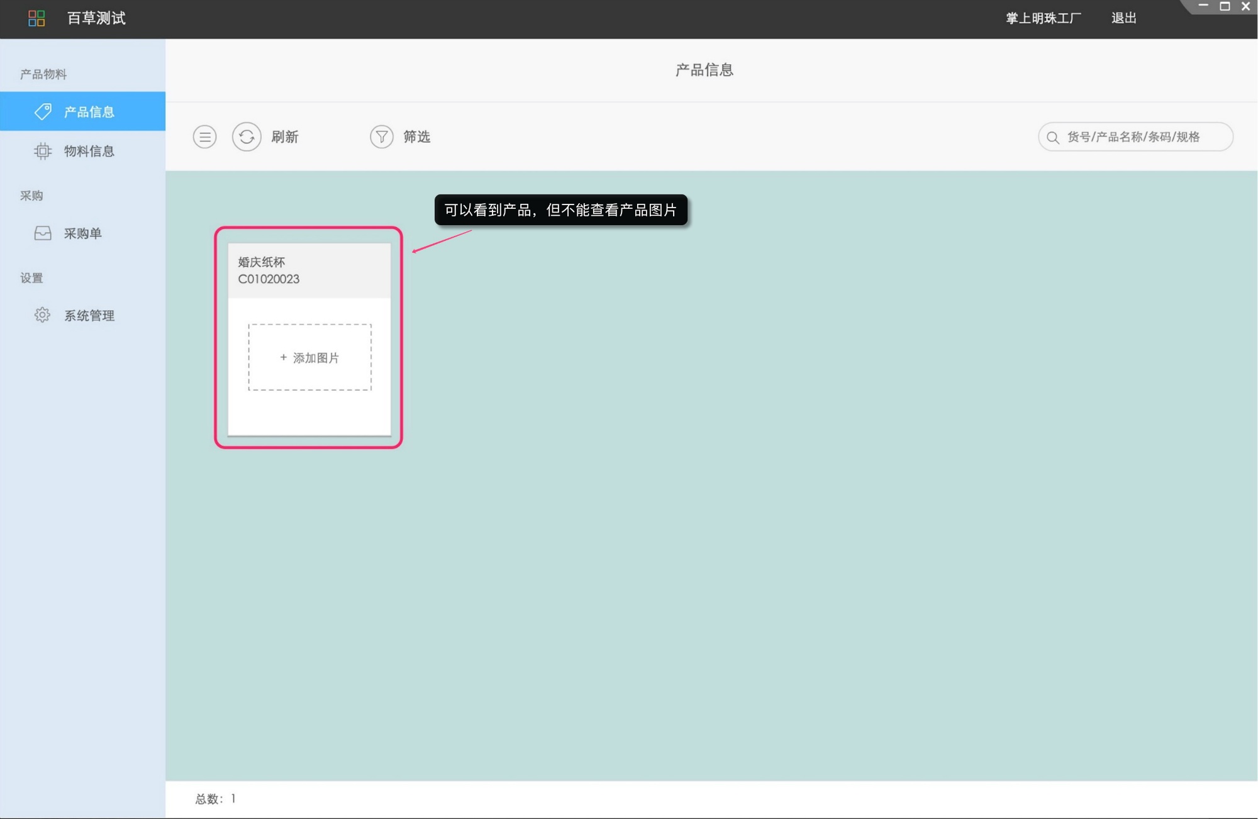Click the 添加图片 dashed upload box
This screenshot has height=819, width=1258.
click(x=309, y=357)
